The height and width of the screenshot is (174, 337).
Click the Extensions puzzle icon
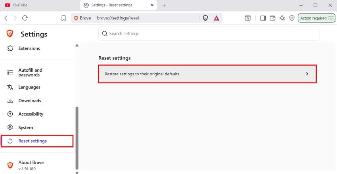(10, 48)
